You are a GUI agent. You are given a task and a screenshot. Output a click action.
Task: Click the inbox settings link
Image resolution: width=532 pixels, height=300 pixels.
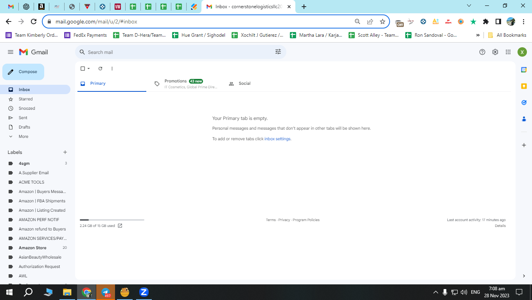pos(277,139)
